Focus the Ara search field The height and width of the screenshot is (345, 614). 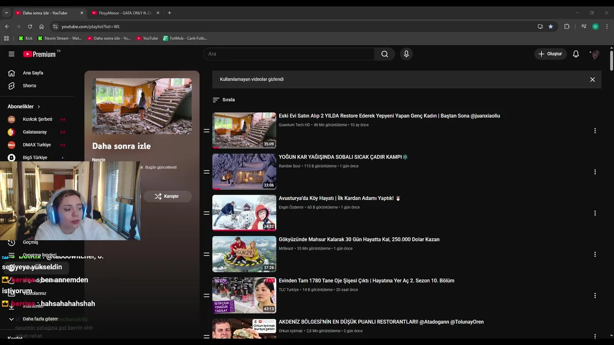(289, 54)
